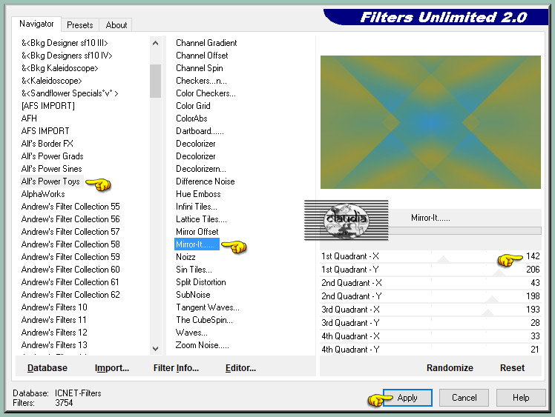Screen dimensions: 555x417
Task: Select Alf's Power Sines category
Action: [52, 169]
